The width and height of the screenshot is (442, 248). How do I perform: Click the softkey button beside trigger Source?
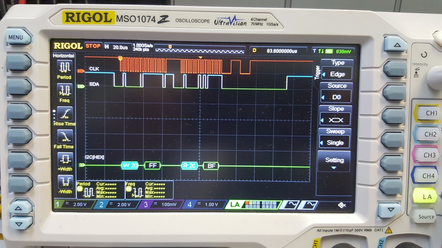pyautogui.click(x=393, y=92)
